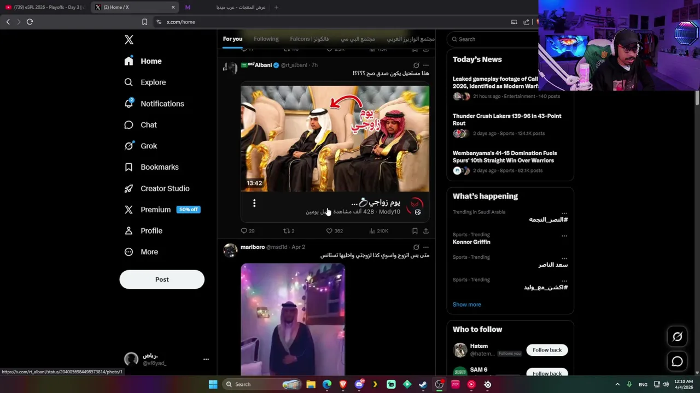Image resolution: width=700 pixels, height=393 pixels.
Task: Open Premium in the sidebar
Action: pos(161,210)
